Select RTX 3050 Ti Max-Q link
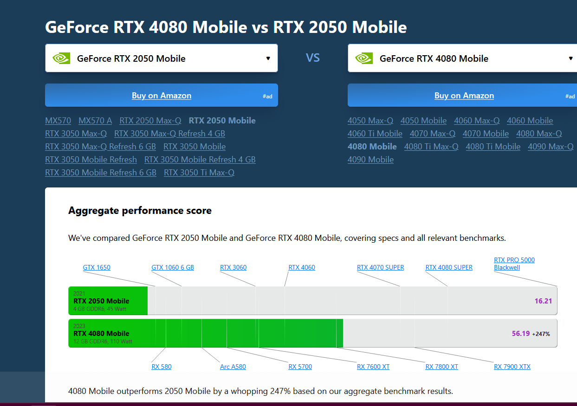 click(199, 173)
